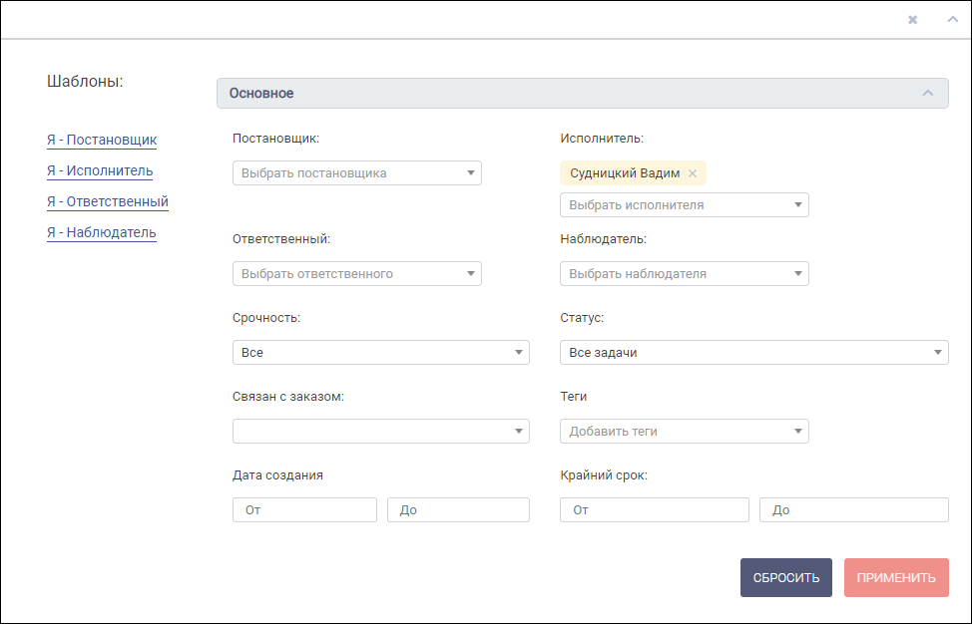Image resolution: width=972 pixels, height=624 pixels.
Task: Open the Связан с заказом dropdown
Action: 380,431
